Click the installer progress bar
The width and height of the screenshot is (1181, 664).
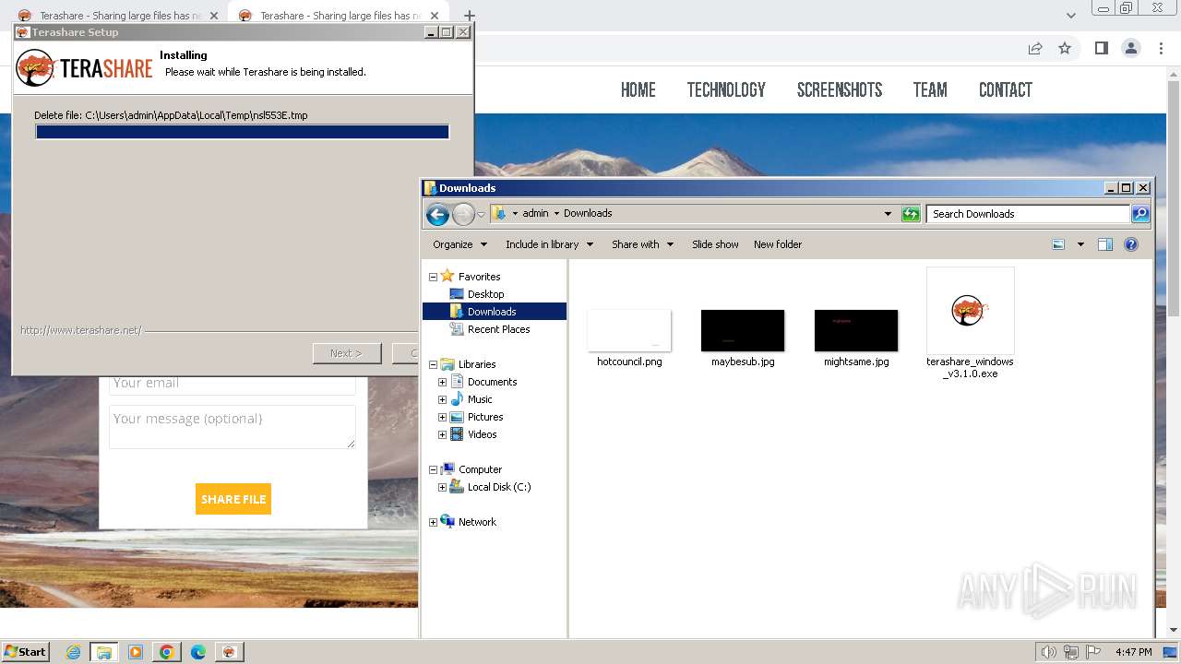243,132
